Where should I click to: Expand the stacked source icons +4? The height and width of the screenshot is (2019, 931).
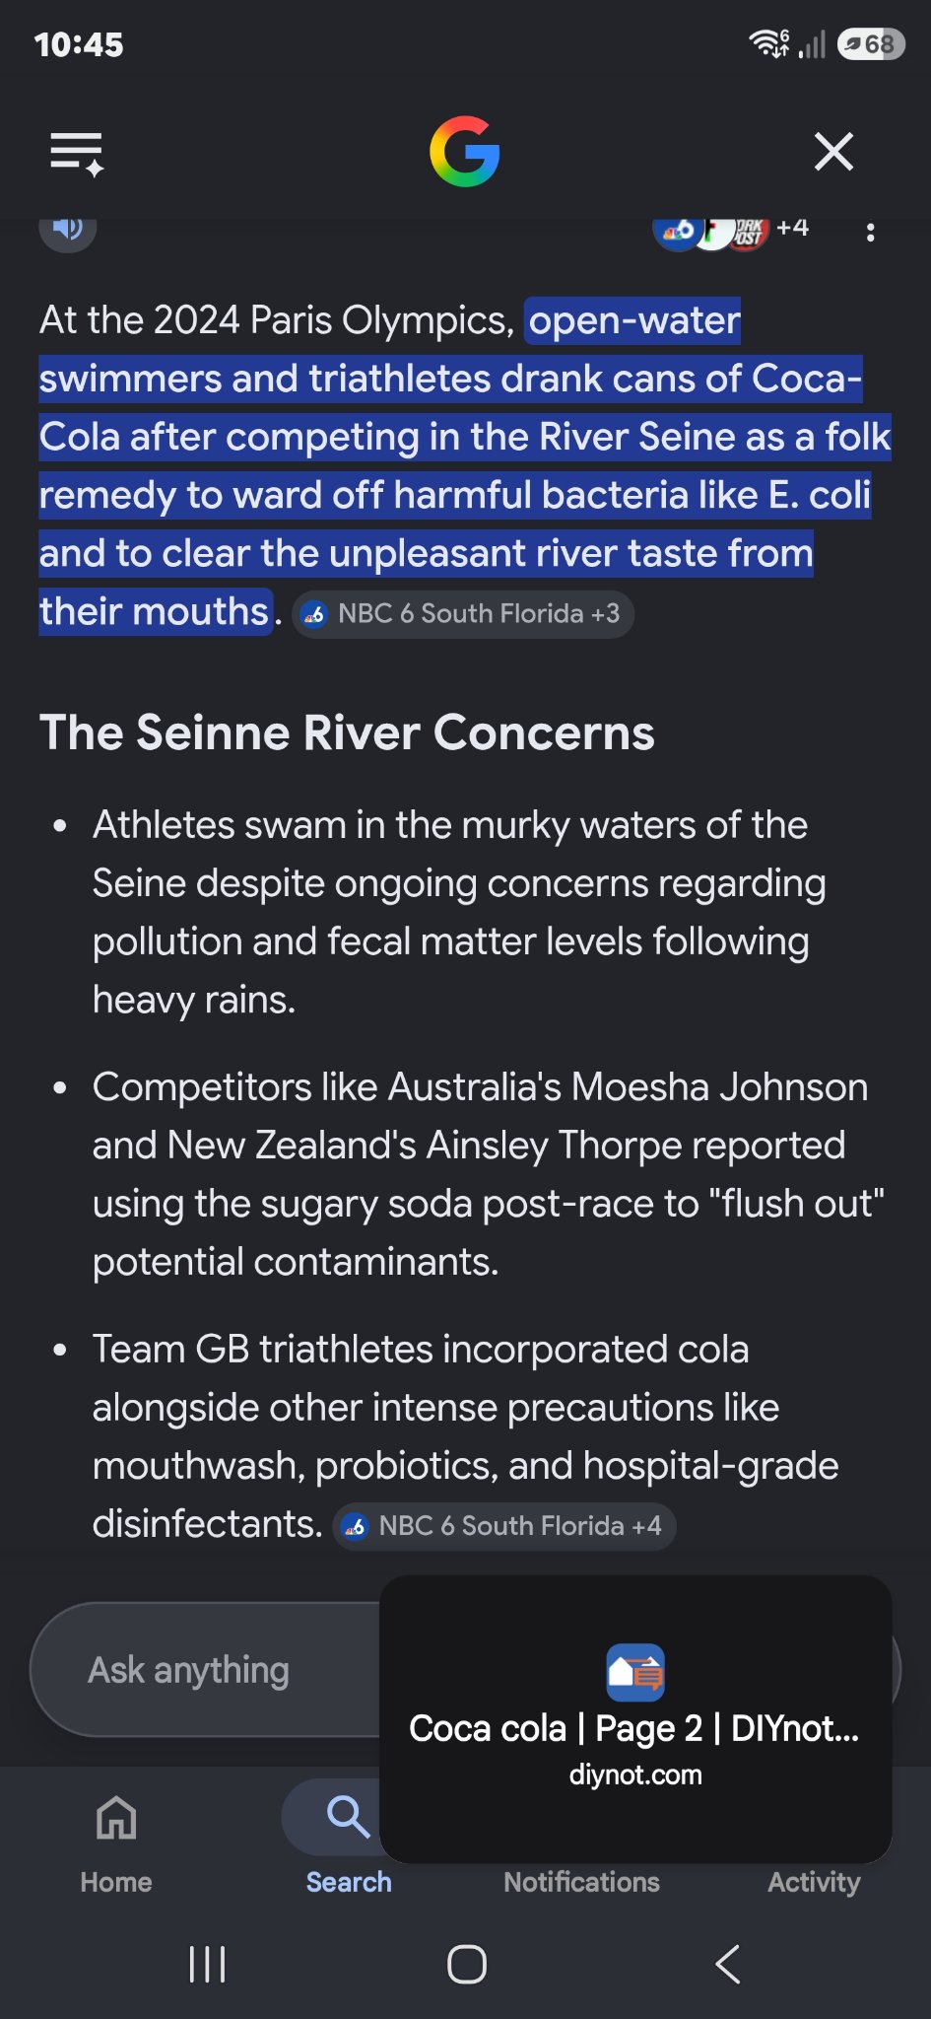(x=731, y=233)
